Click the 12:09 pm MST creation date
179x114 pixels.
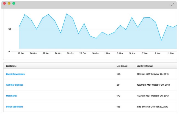153,85
